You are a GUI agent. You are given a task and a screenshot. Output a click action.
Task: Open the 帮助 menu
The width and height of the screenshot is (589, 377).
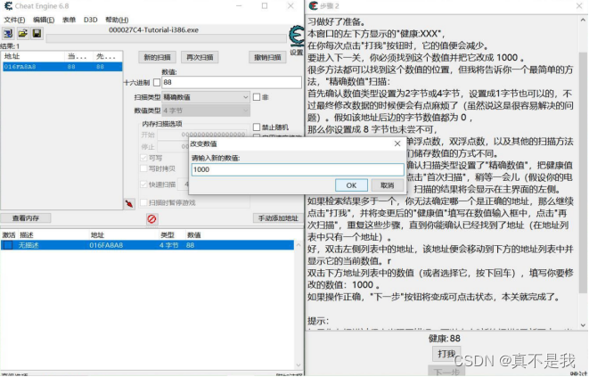[117, 20]
